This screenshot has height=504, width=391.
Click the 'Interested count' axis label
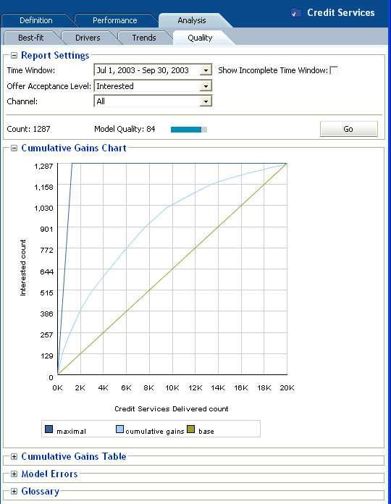(23, 267)
